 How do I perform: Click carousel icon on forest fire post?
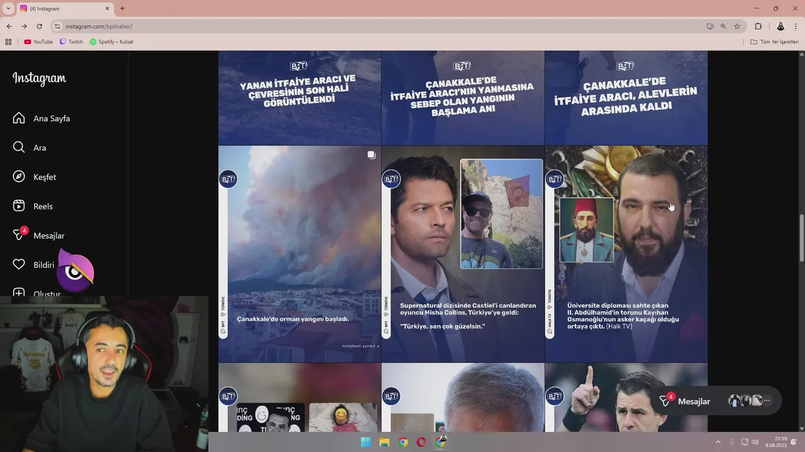tap(372, 155)
